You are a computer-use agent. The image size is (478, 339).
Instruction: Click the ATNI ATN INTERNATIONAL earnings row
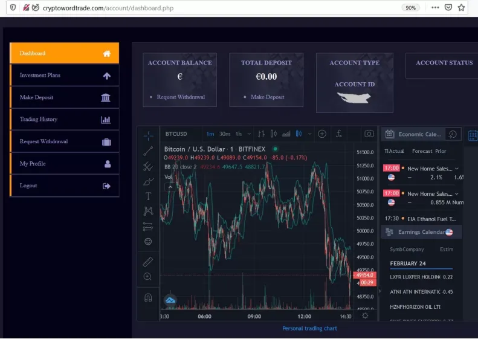pyautogui.click(x=421, y=292)
